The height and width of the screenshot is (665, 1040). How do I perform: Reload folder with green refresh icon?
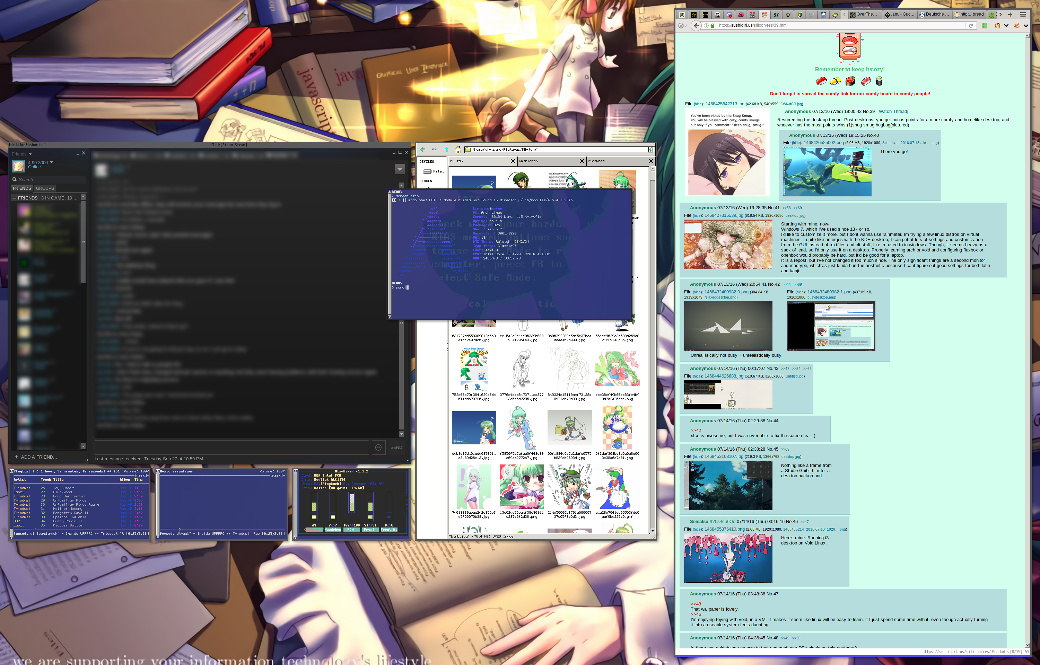coord(650,149)
